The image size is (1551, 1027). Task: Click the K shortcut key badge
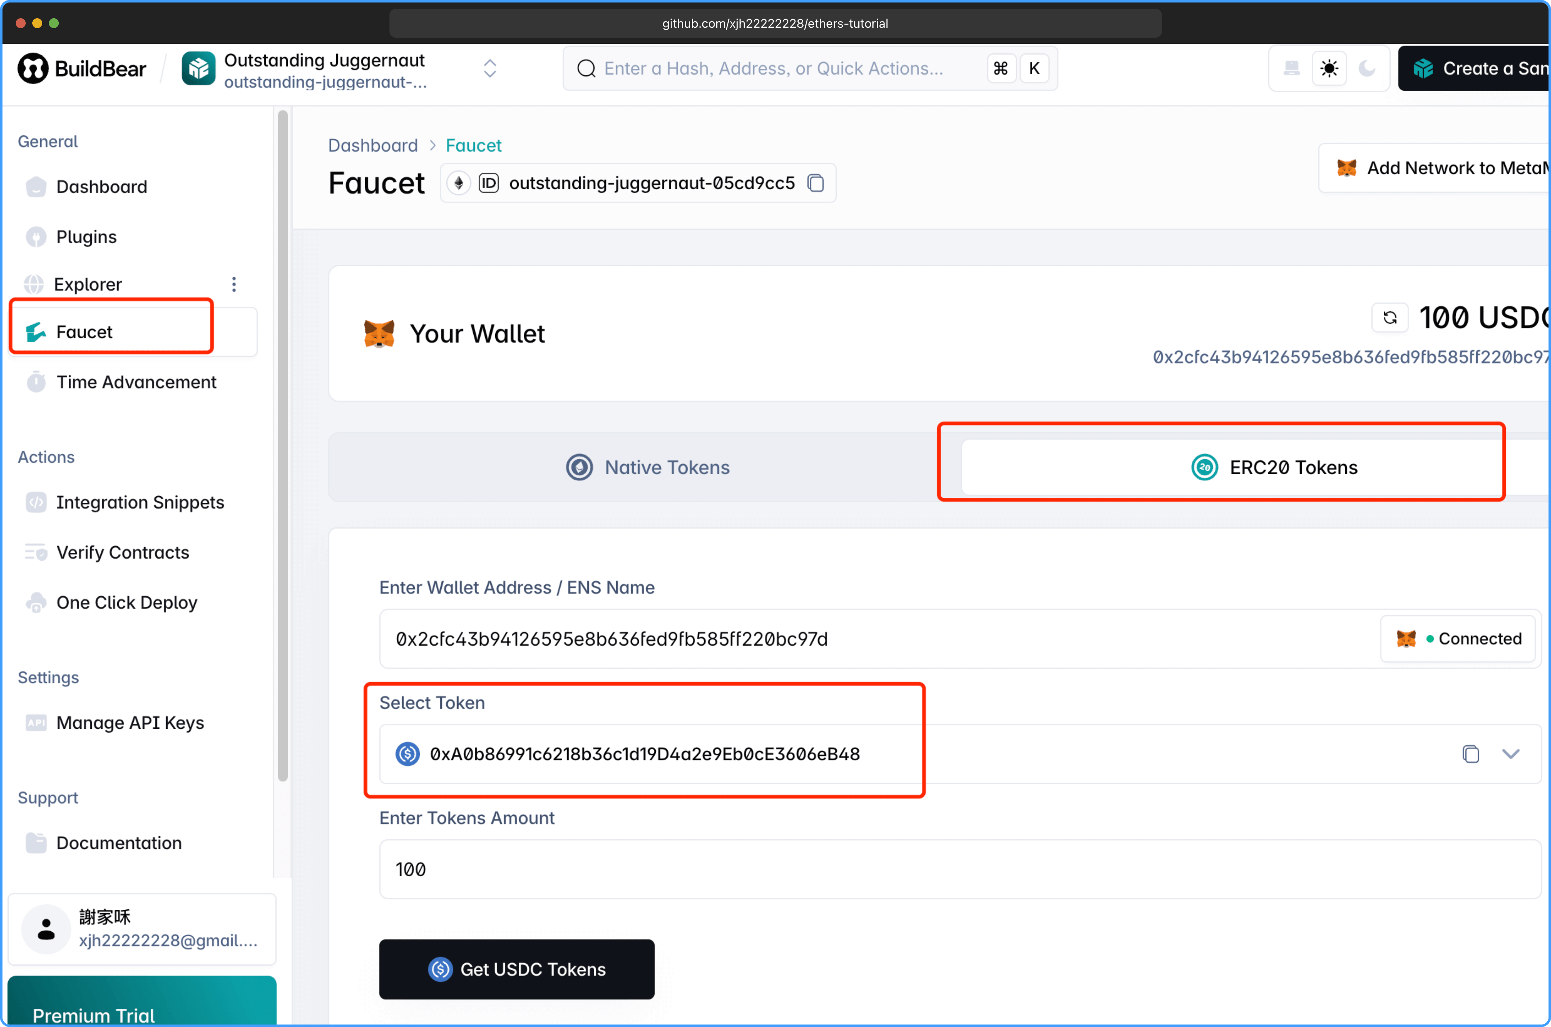[1034, 68]
